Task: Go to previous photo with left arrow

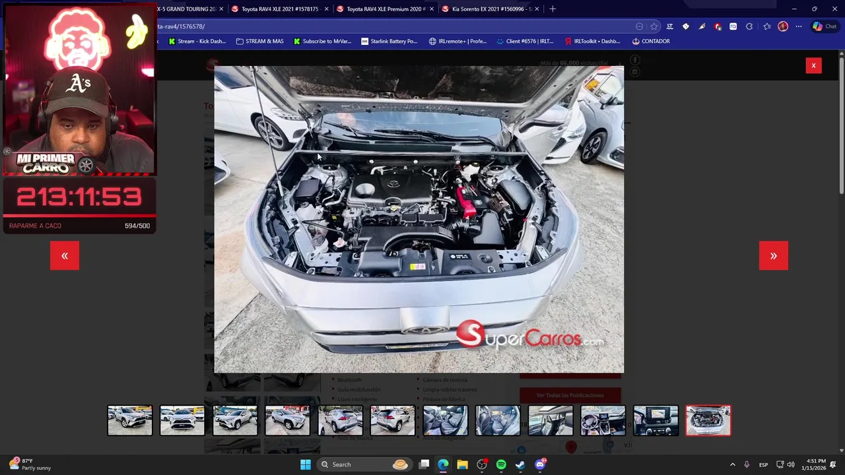Action: pyautogui.click(x=65, y=256)
